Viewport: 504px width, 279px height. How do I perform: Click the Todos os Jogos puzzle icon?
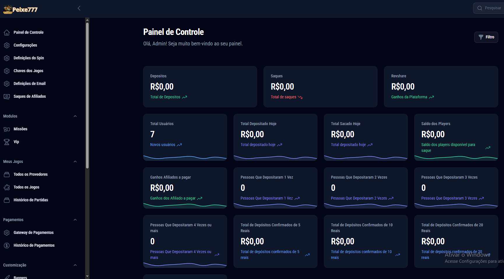pyautogui.click(x=7, y=187)
